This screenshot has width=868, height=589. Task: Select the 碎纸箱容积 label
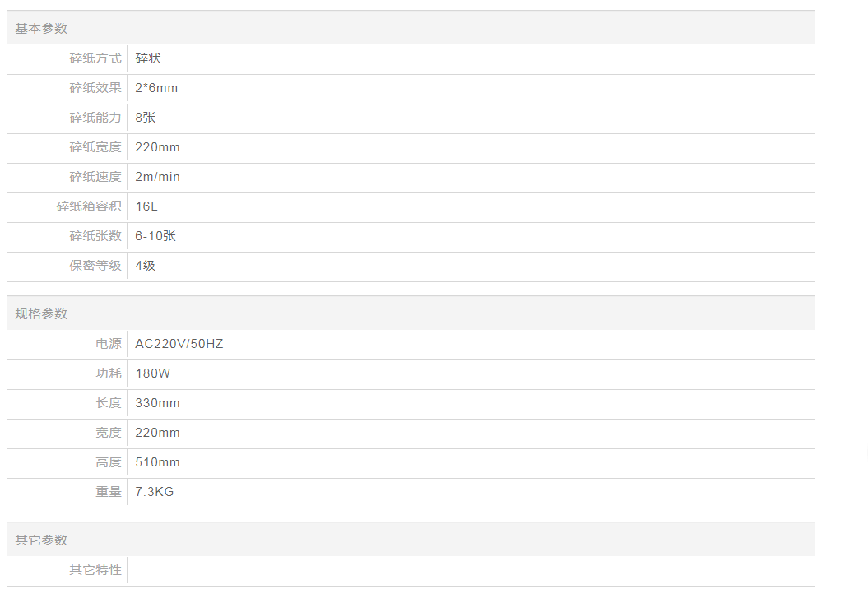click(89, 206)
